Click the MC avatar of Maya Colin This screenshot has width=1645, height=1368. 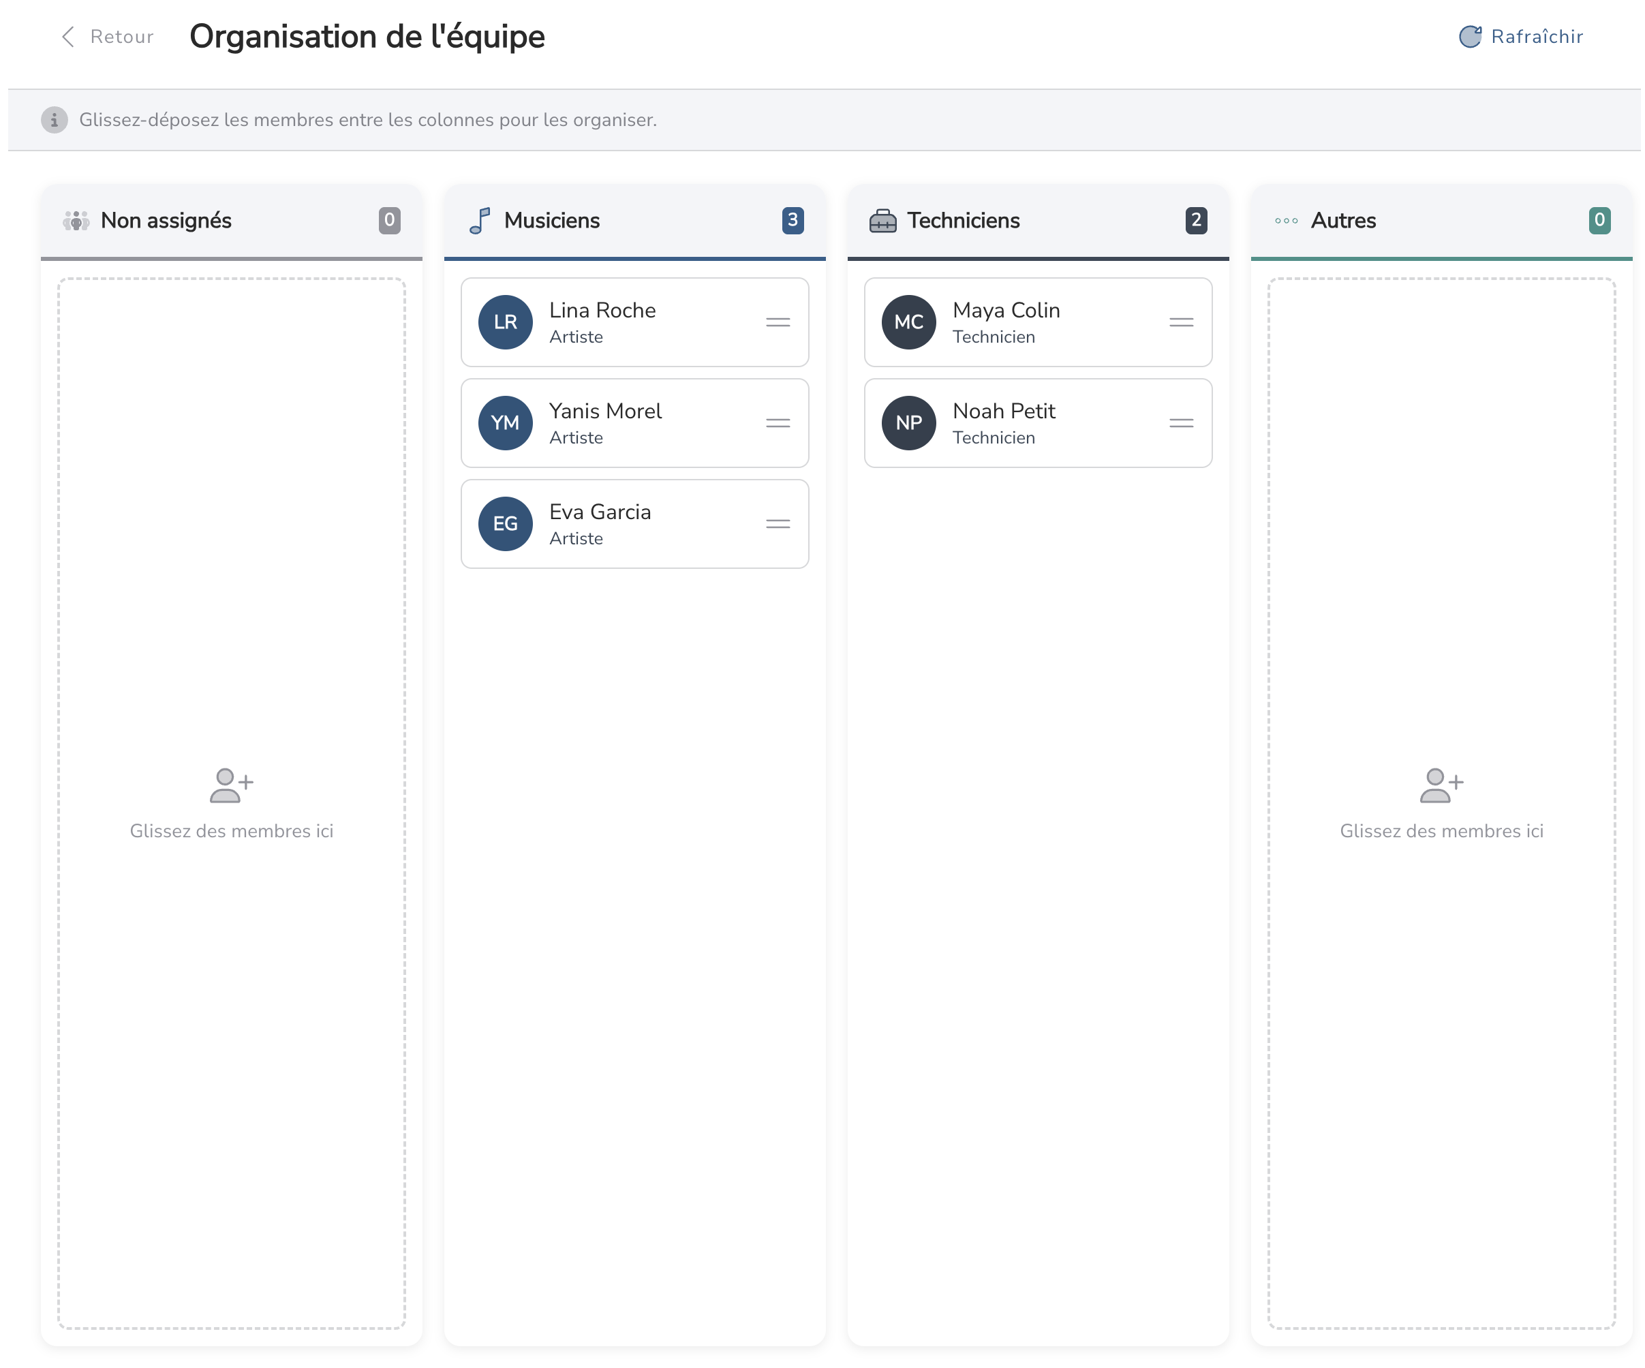(908, 322)
